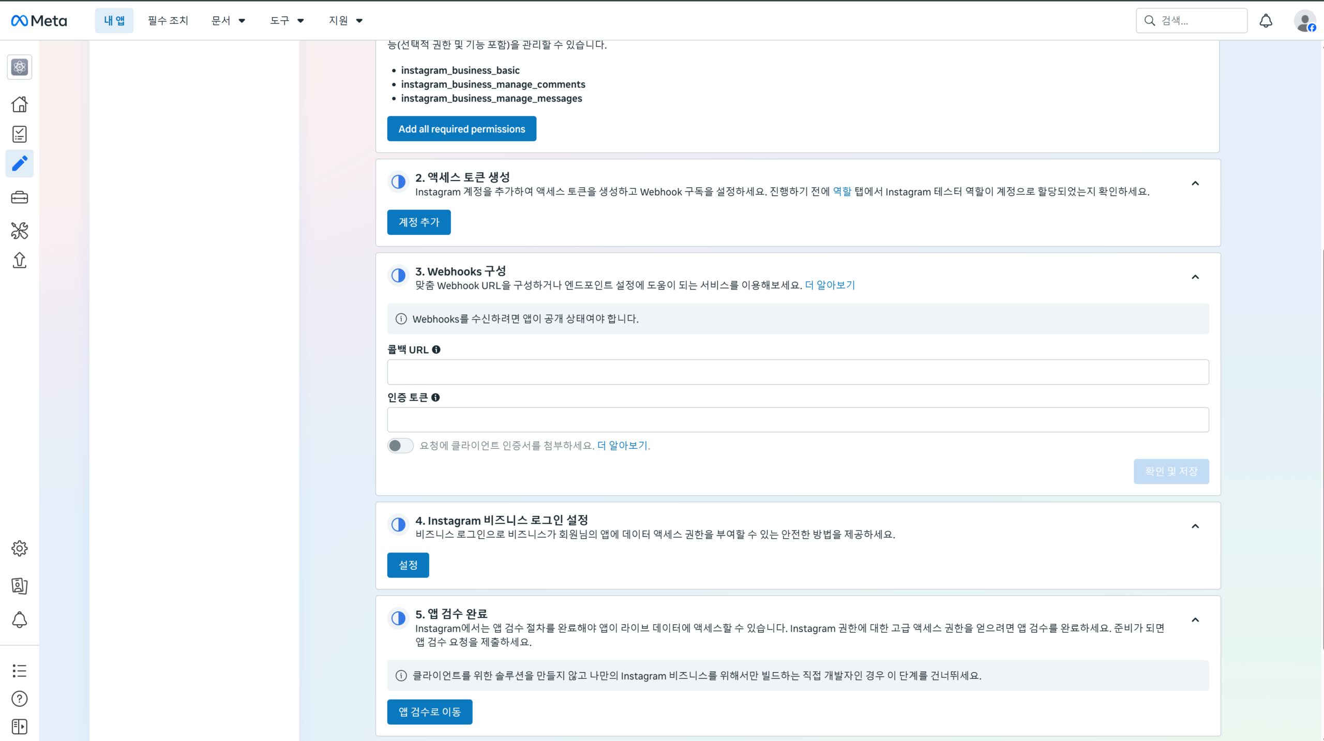The image size is (1324, 741).
Task: Collapse the Webhooks 구성 section
Action: [x=1195, y=277]
